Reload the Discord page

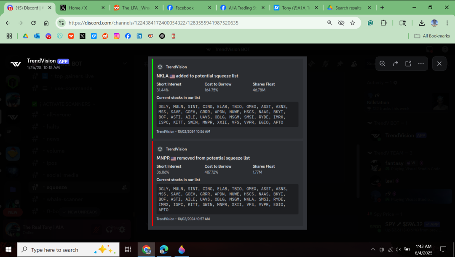pyautogui.click(x=33, y=23)
